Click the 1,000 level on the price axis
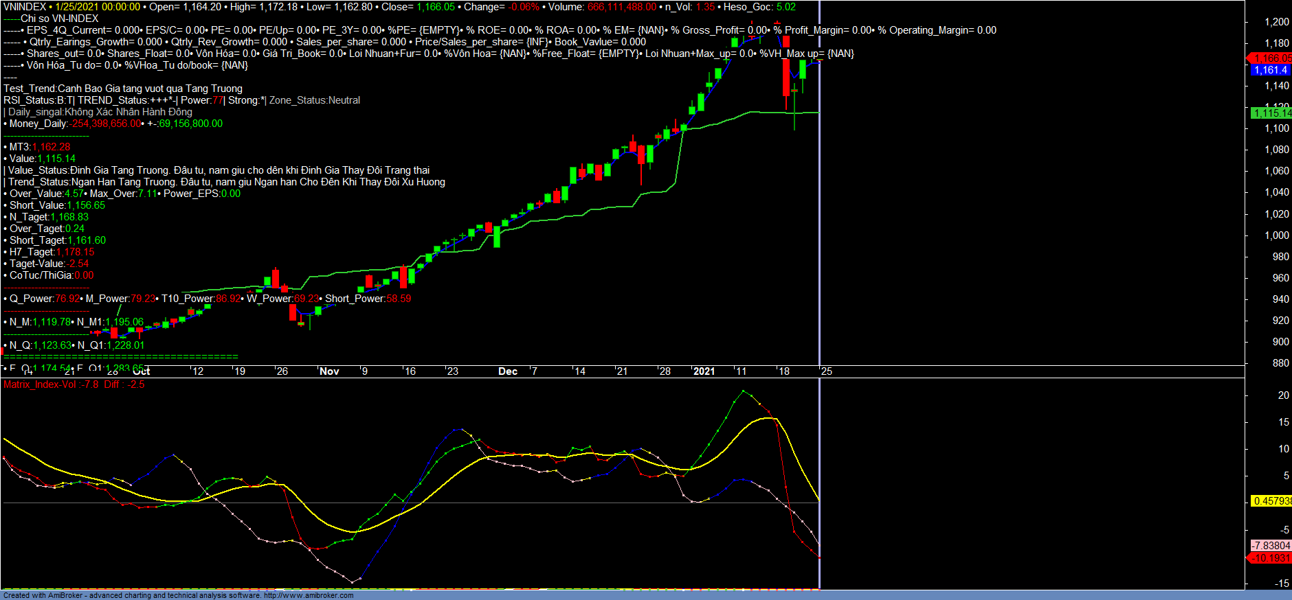 [x=1276, y=235]
